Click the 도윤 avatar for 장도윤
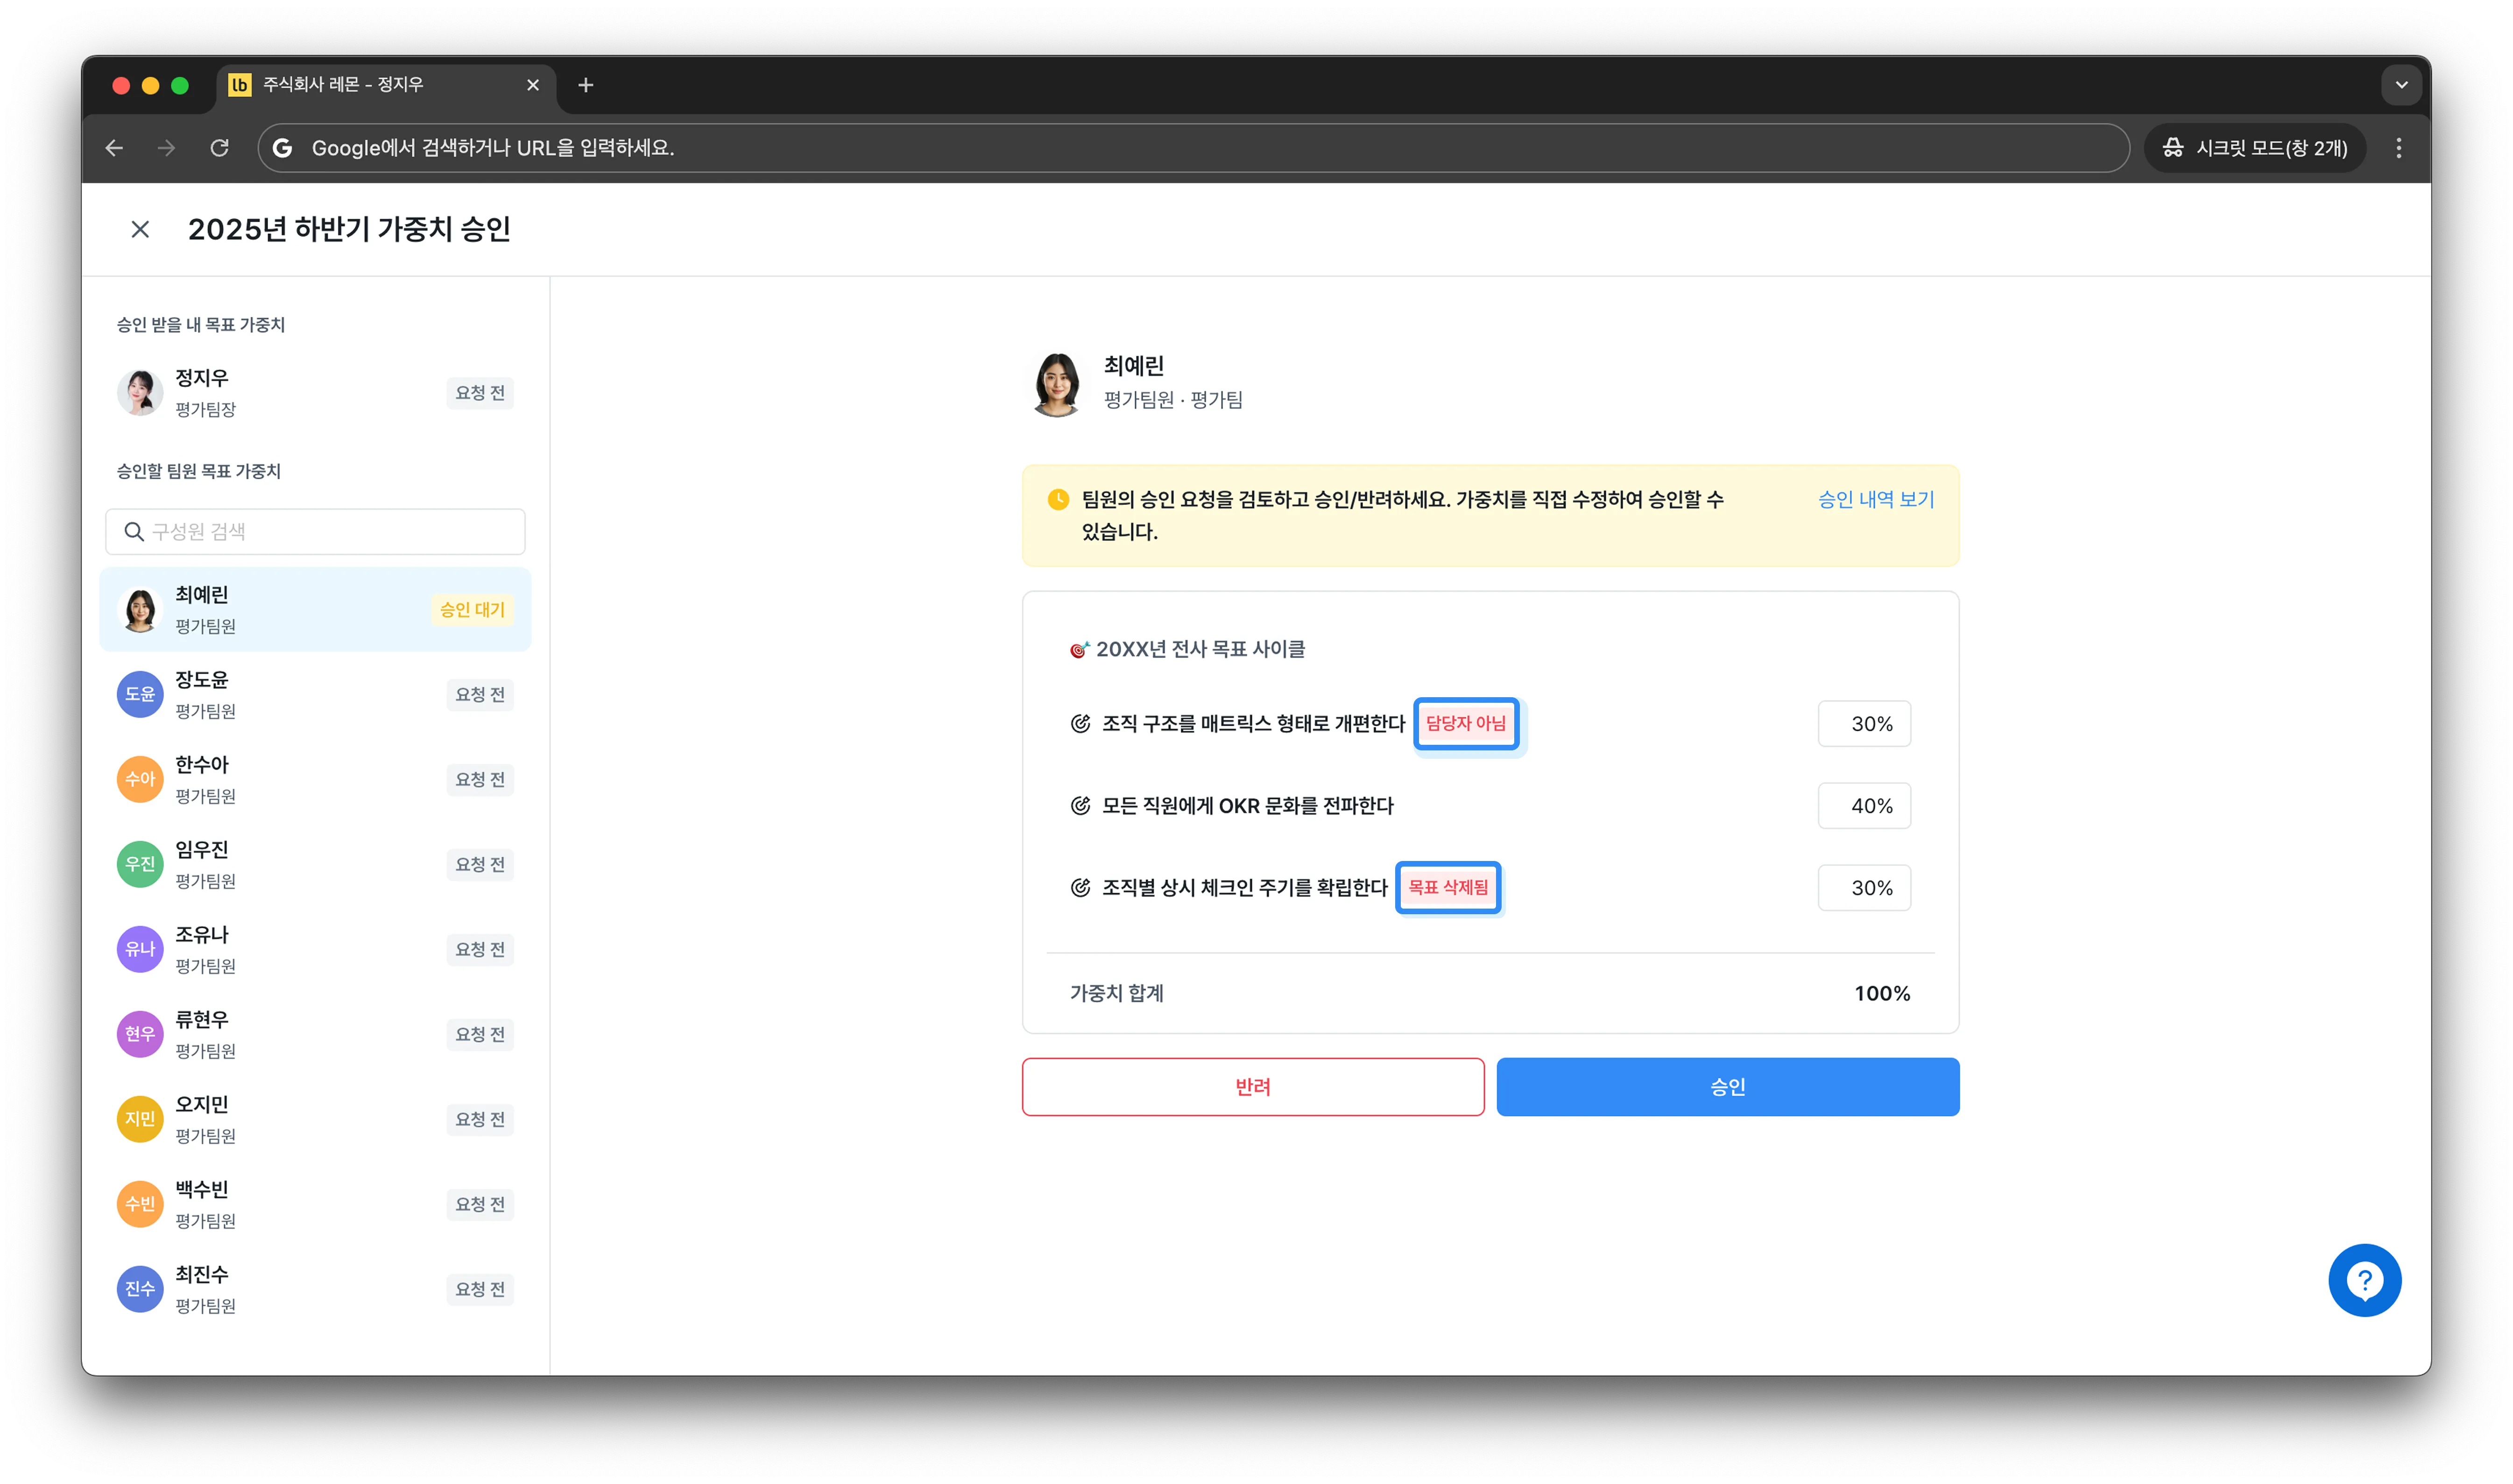The height and width of the screenshot is (1484, 2513). [x=140, y=694]
